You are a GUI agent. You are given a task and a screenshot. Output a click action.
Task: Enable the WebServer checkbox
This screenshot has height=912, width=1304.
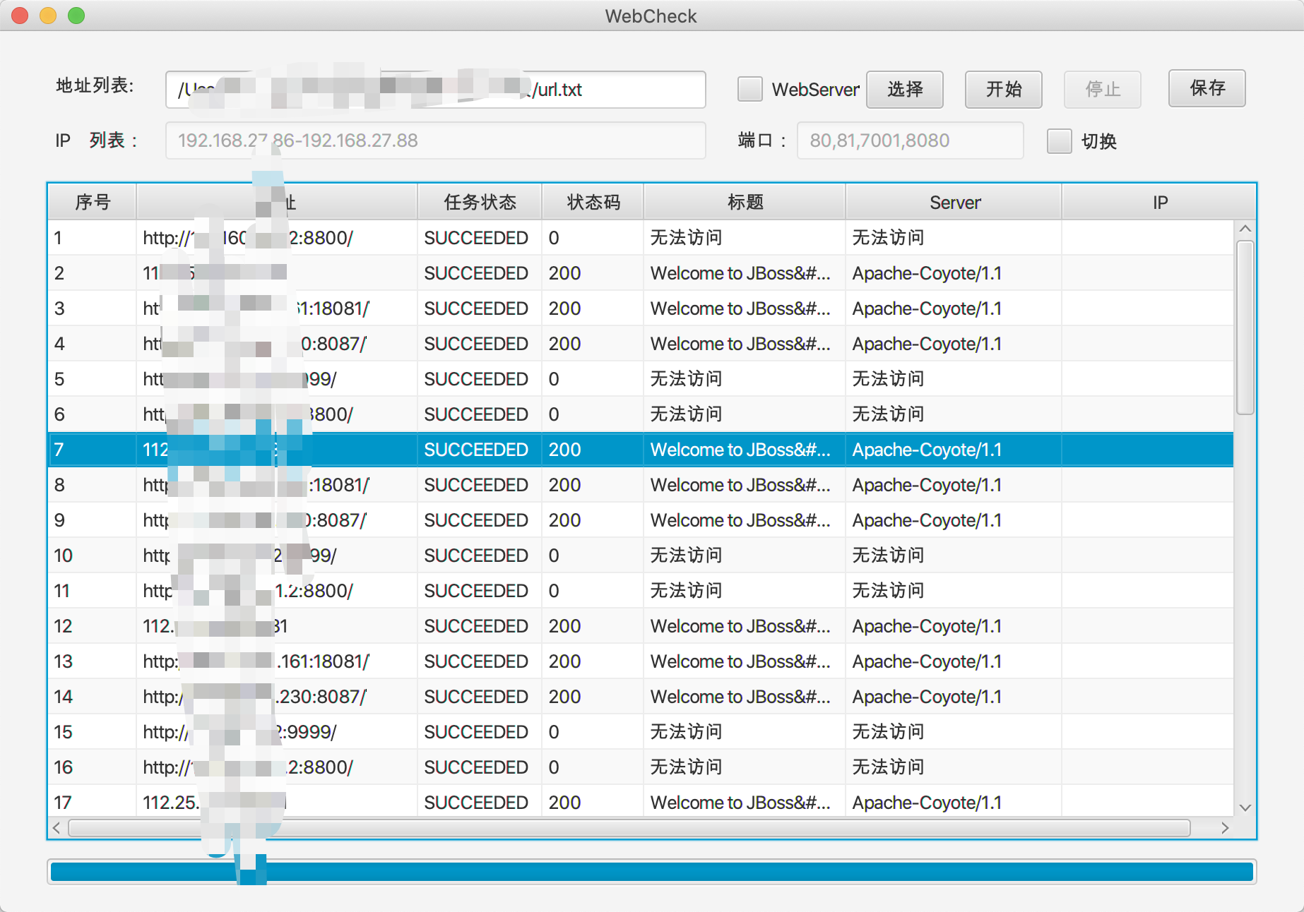click(749, 90)
